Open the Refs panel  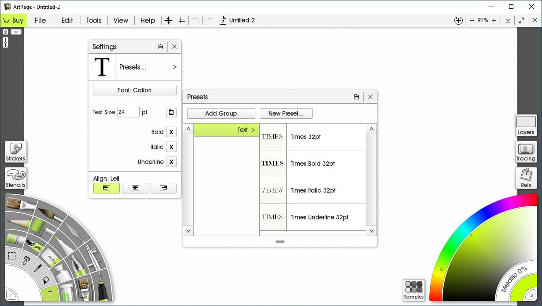(526, 178)
